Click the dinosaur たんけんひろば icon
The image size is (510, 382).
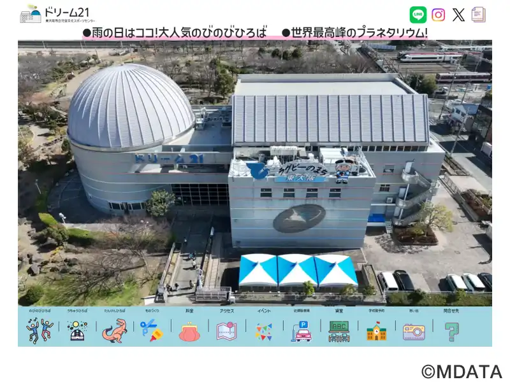coord(115,330)
